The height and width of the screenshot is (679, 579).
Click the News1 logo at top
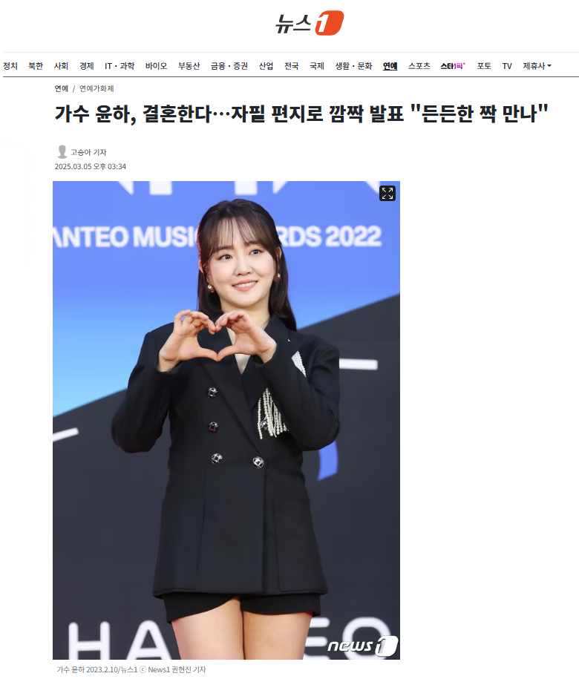click(310, 23)
